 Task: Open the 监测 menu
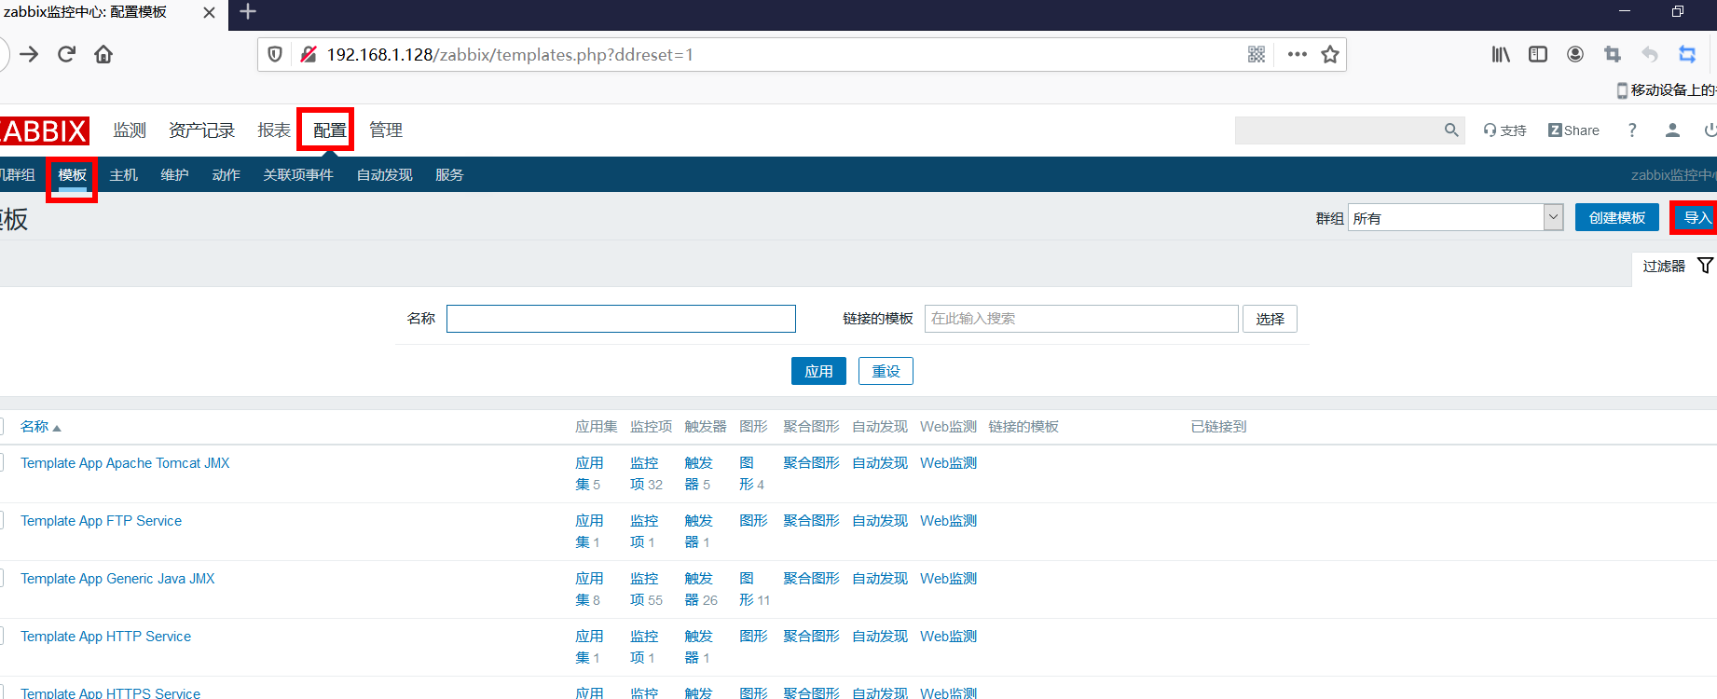coord(130,130)
